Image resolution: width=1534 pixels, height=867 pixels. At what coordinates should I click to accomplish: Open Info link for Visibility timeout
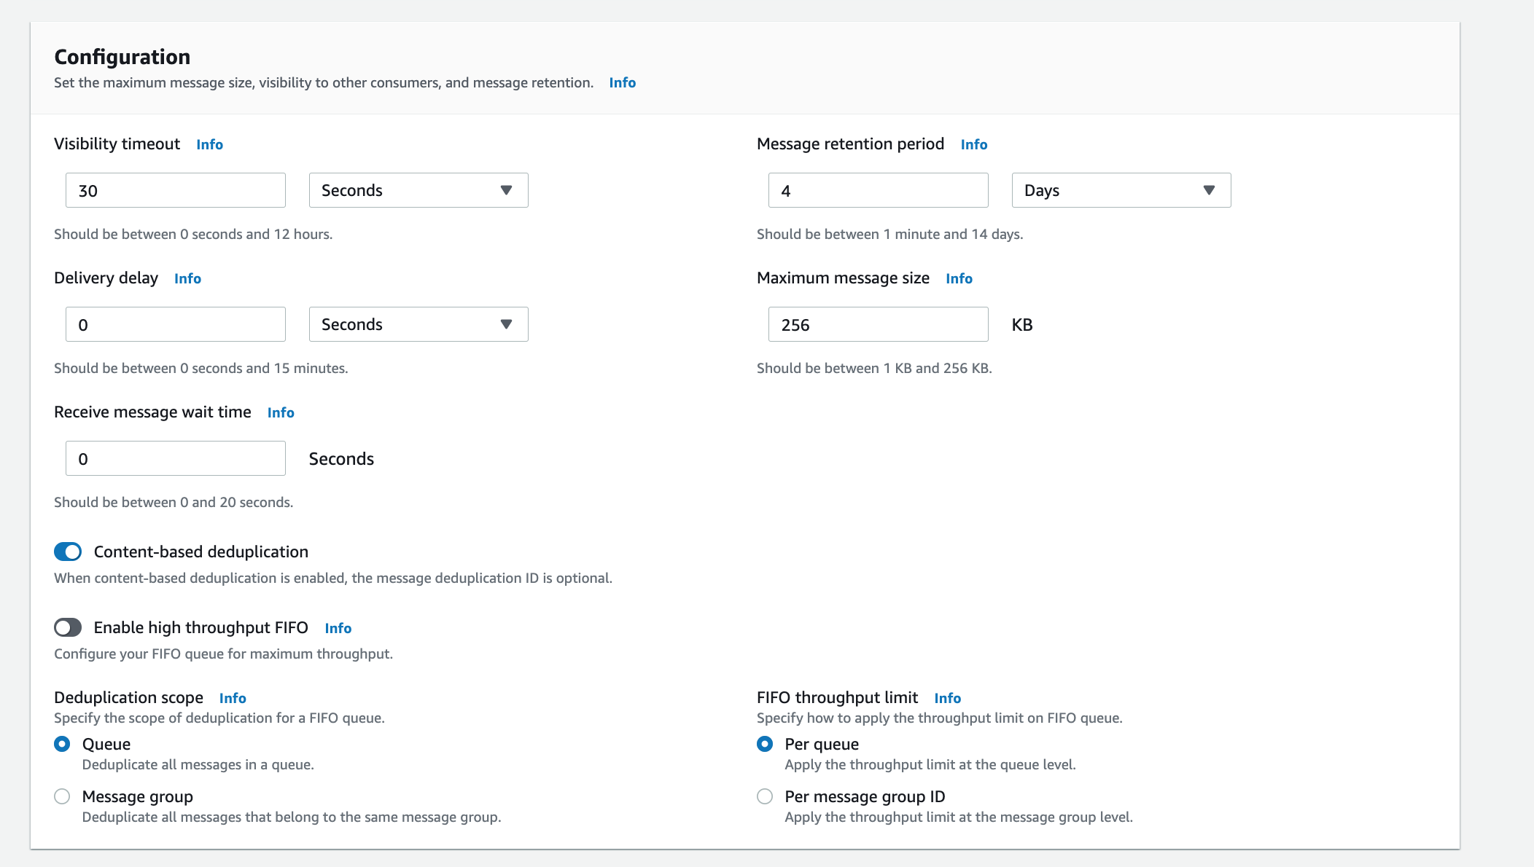(x=209, y=144)
